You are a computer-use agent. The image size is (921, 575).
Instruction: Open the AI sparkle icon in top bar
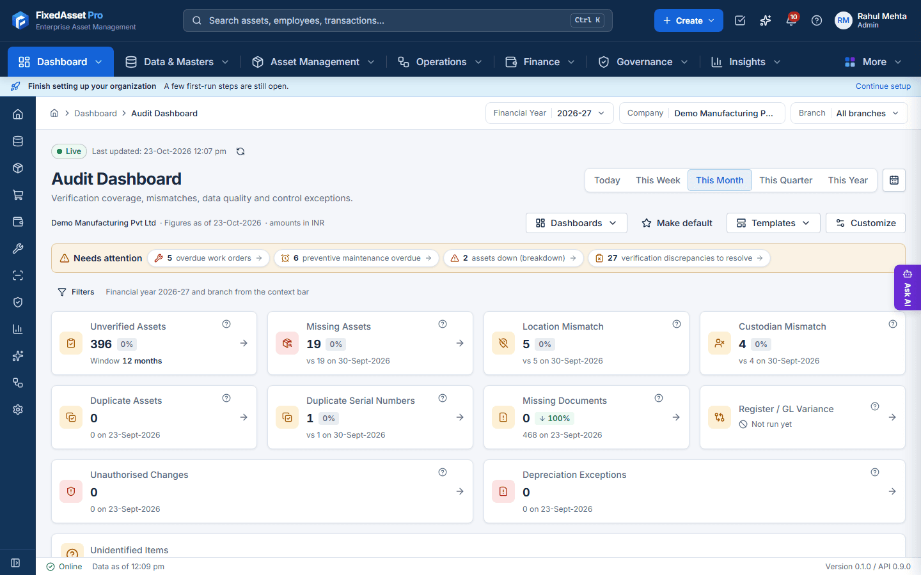(766, 20)
